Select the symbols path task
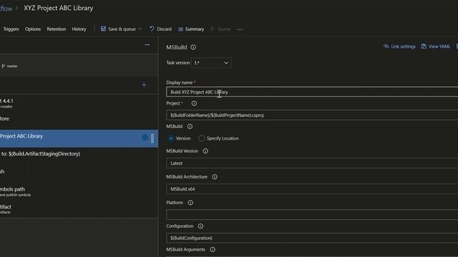Image resolution: width=458 pixels, height=257 pixels. (x=79, y=191)
